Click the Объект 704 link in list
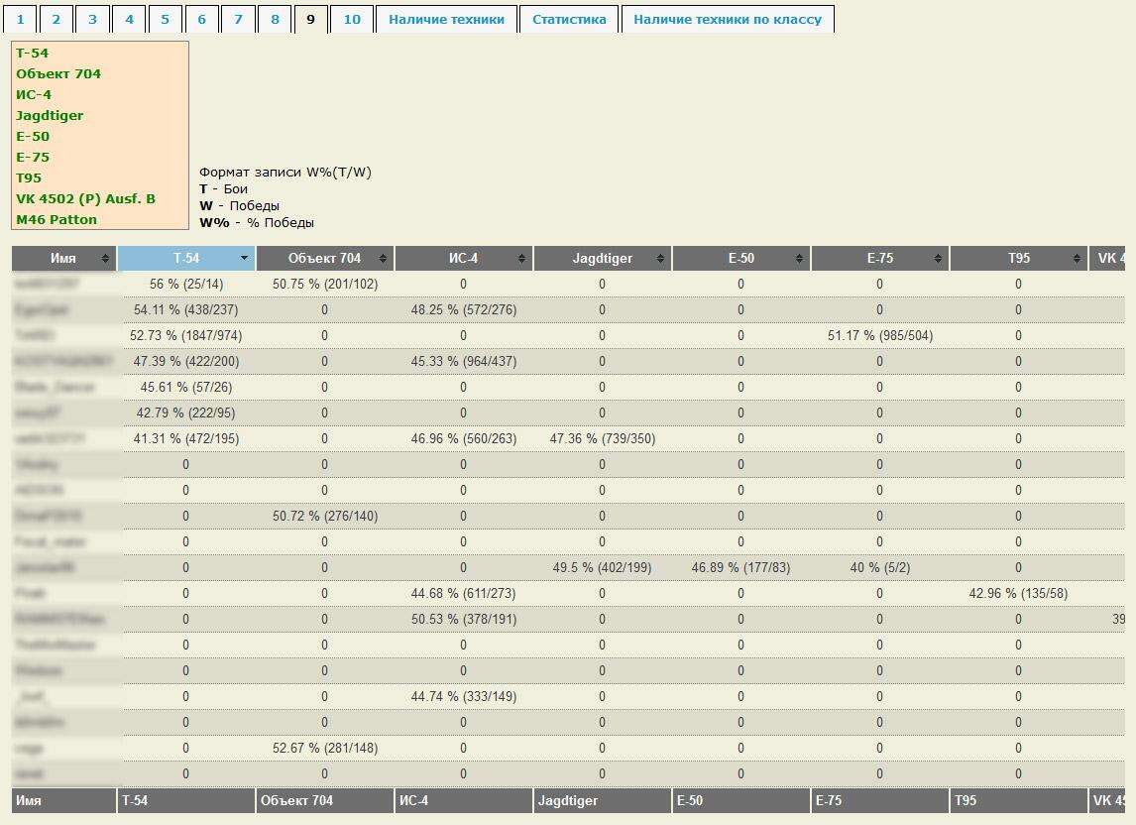 [x=58, y=74]
